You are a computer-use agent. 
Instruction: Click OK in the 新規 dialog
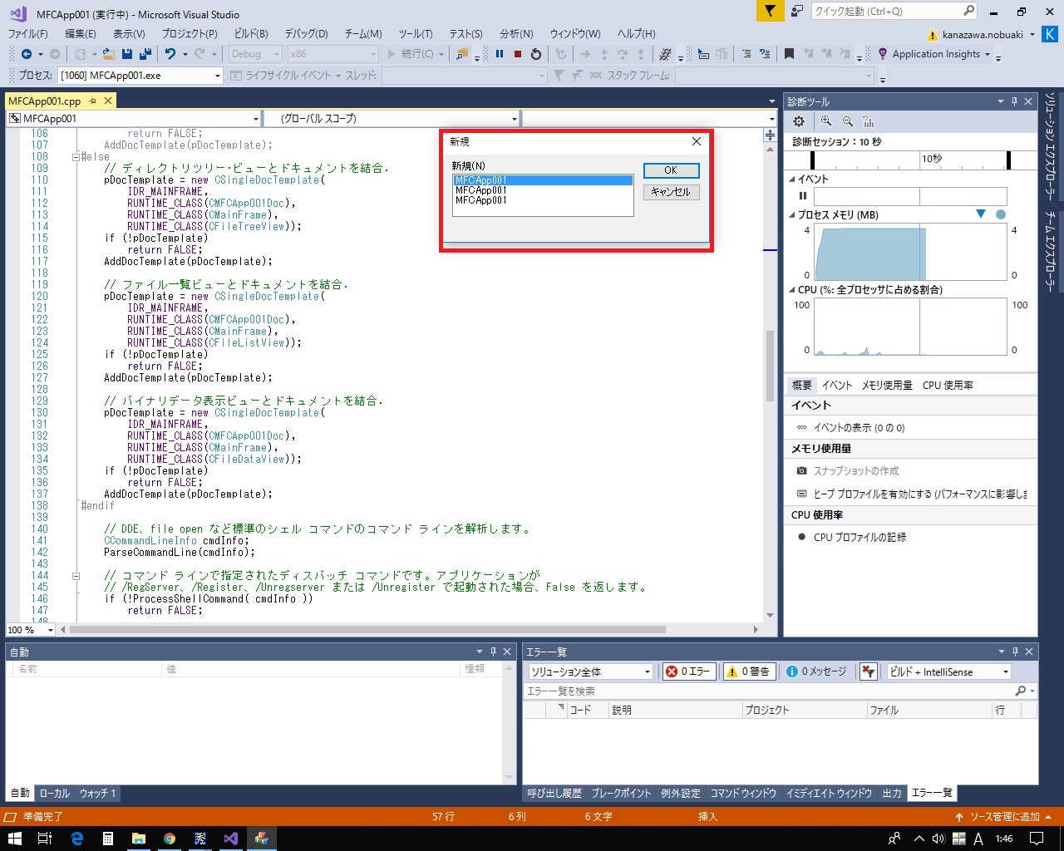(x=671, y=170)
